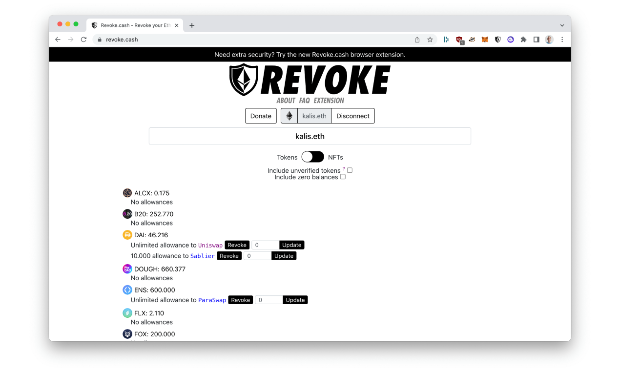Viewport: 620px width, 371px height.
Task: Click the browser forward arrow
Action: [x=71, y=40]
